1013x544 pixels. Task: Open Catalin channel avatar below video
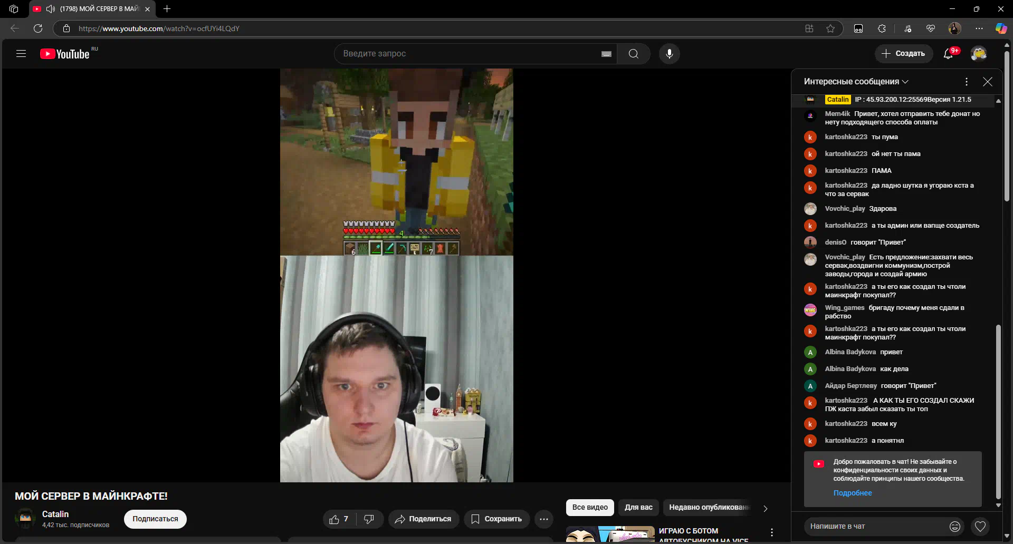click(25, 519)
